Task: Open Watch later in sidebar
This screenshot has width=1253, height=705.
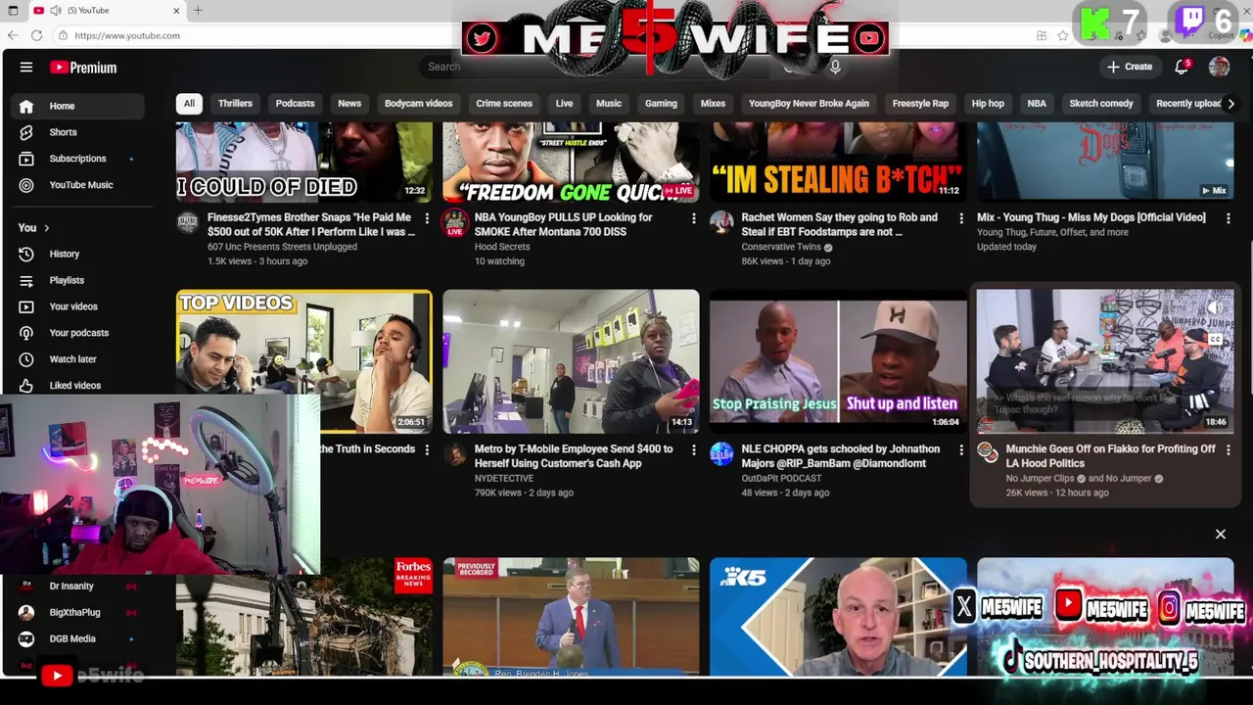Action: point(77,359)
